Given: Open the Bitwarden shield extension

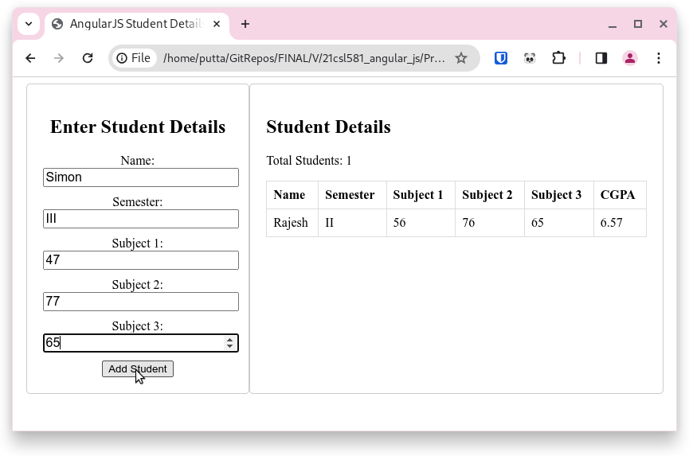Looking at the screenshot, I should coord(501,58).
